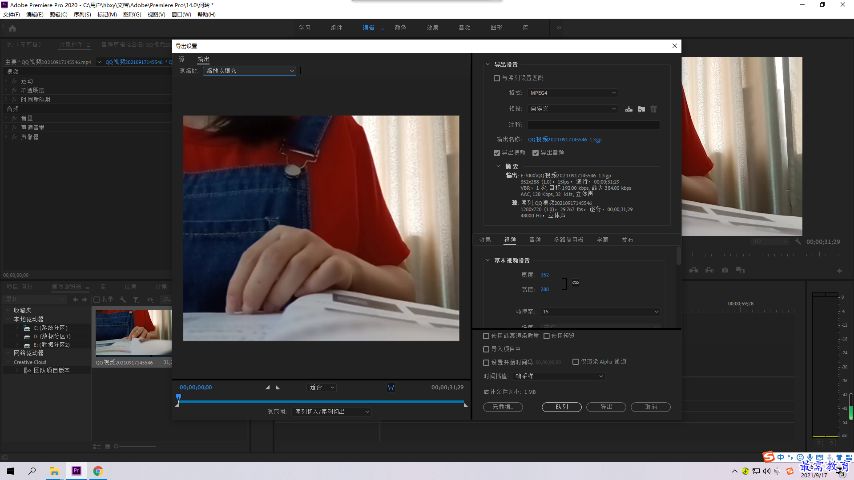Click the 注释 comments input field

593,125
